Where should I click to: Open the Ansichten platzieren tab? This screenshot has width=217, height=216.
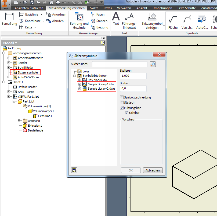pyautogui.click(x=29, y=8)
